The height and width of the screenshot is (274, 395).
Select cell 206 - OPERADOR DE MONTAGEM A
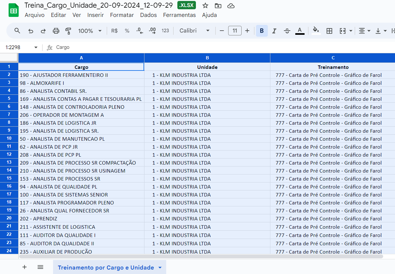pyautogui.click(x=81, y=115)
